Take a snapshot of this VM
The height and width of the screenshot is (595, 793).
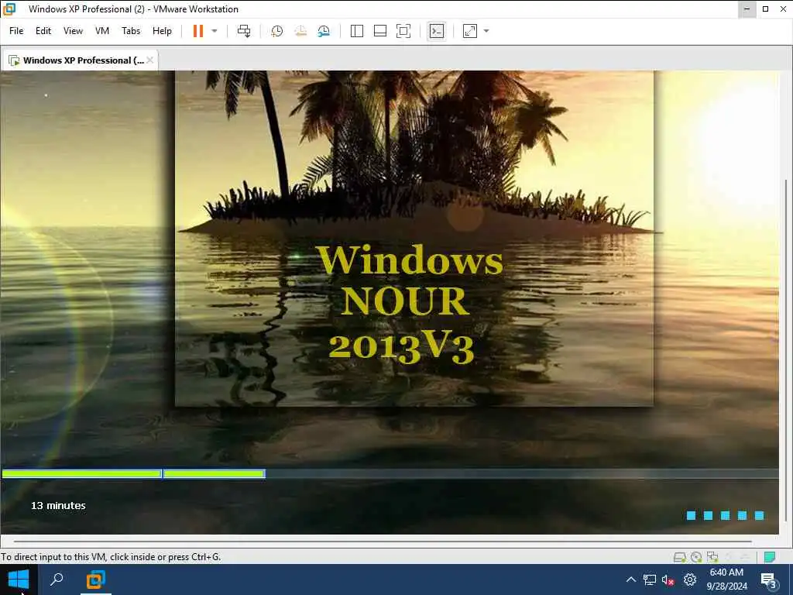pyautogui.click(x=276, y=31)
